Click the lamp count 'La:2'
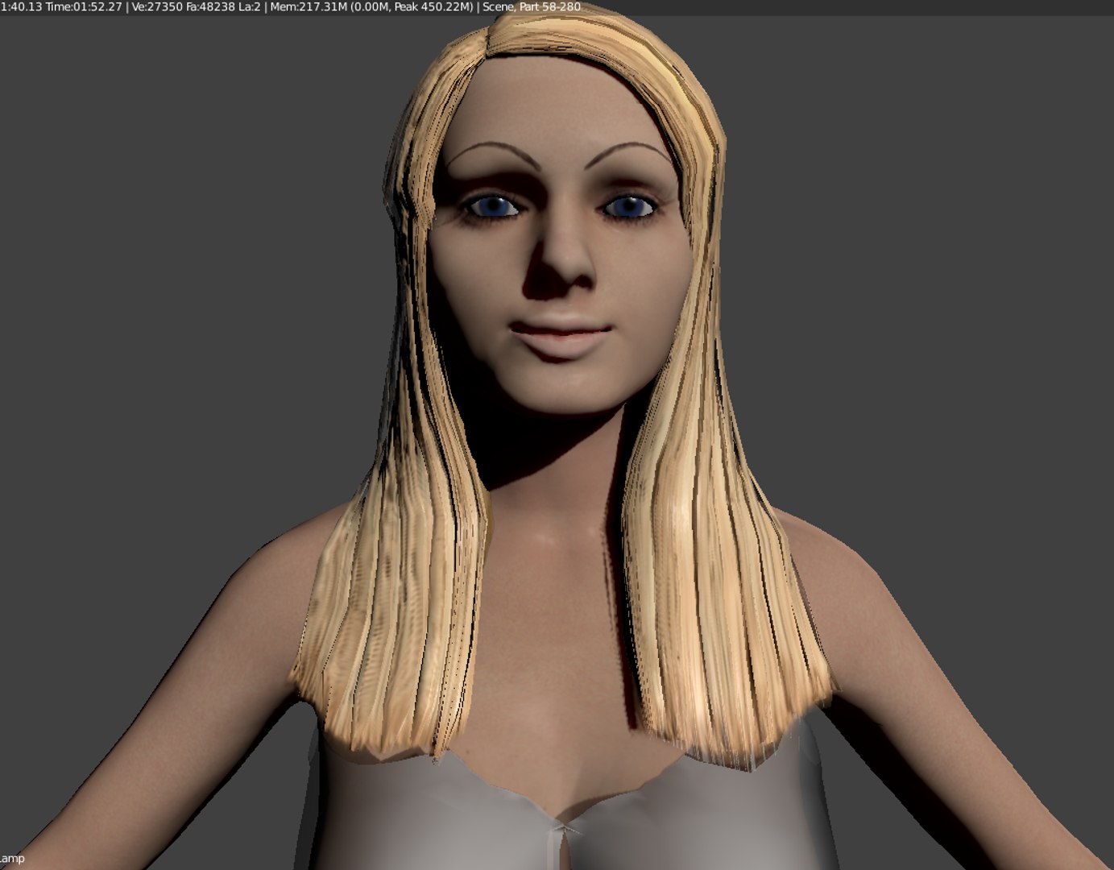The height and width of the screenshot is (870, 1114). tap(250, 7)
